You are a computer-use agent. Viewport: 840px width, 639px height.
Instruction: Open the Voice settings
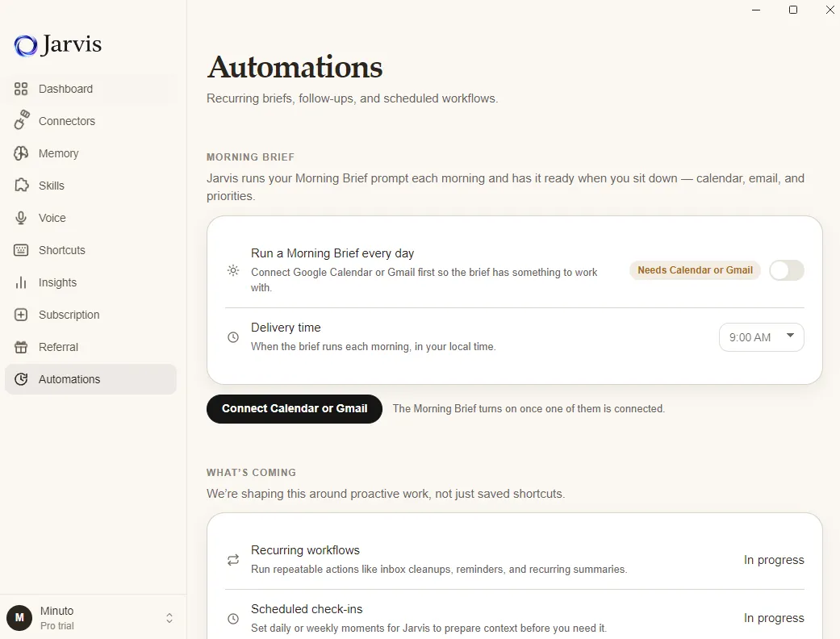[x=90, y=218]
